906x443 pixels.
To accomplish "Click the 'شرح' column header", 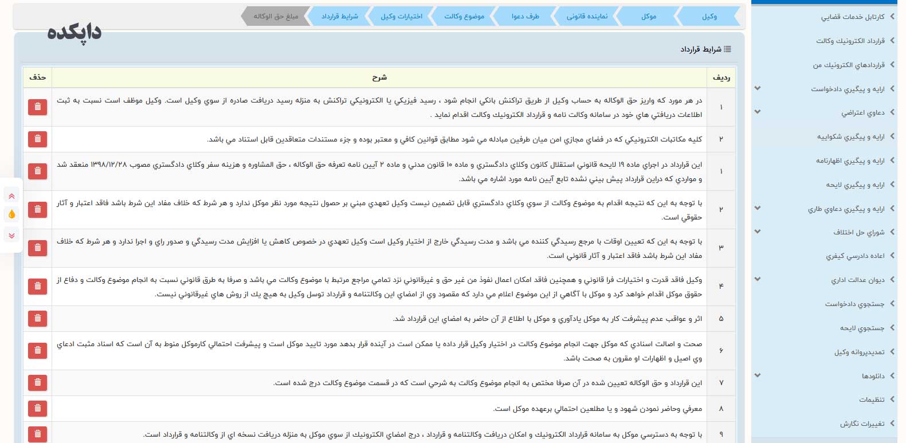I will pyautogui.click(x=379, y=77).
